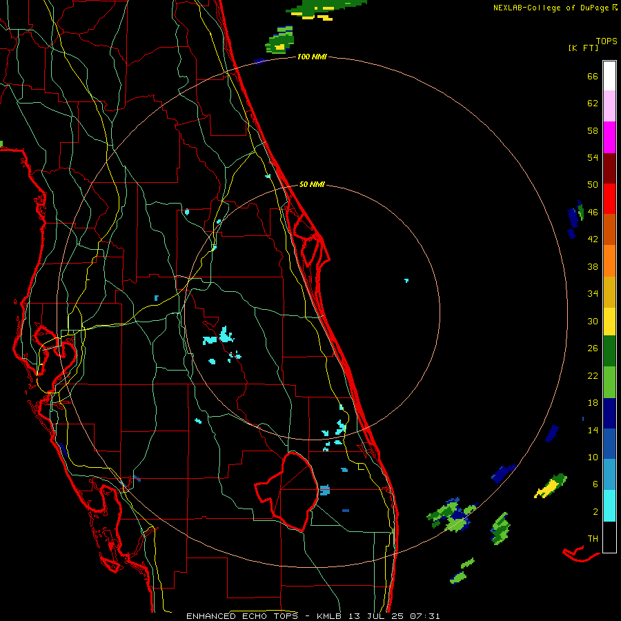The width and height of the screenshot is (621, 621).
Task: Click the dark orange 42 kft swatch
Action: 609,230
